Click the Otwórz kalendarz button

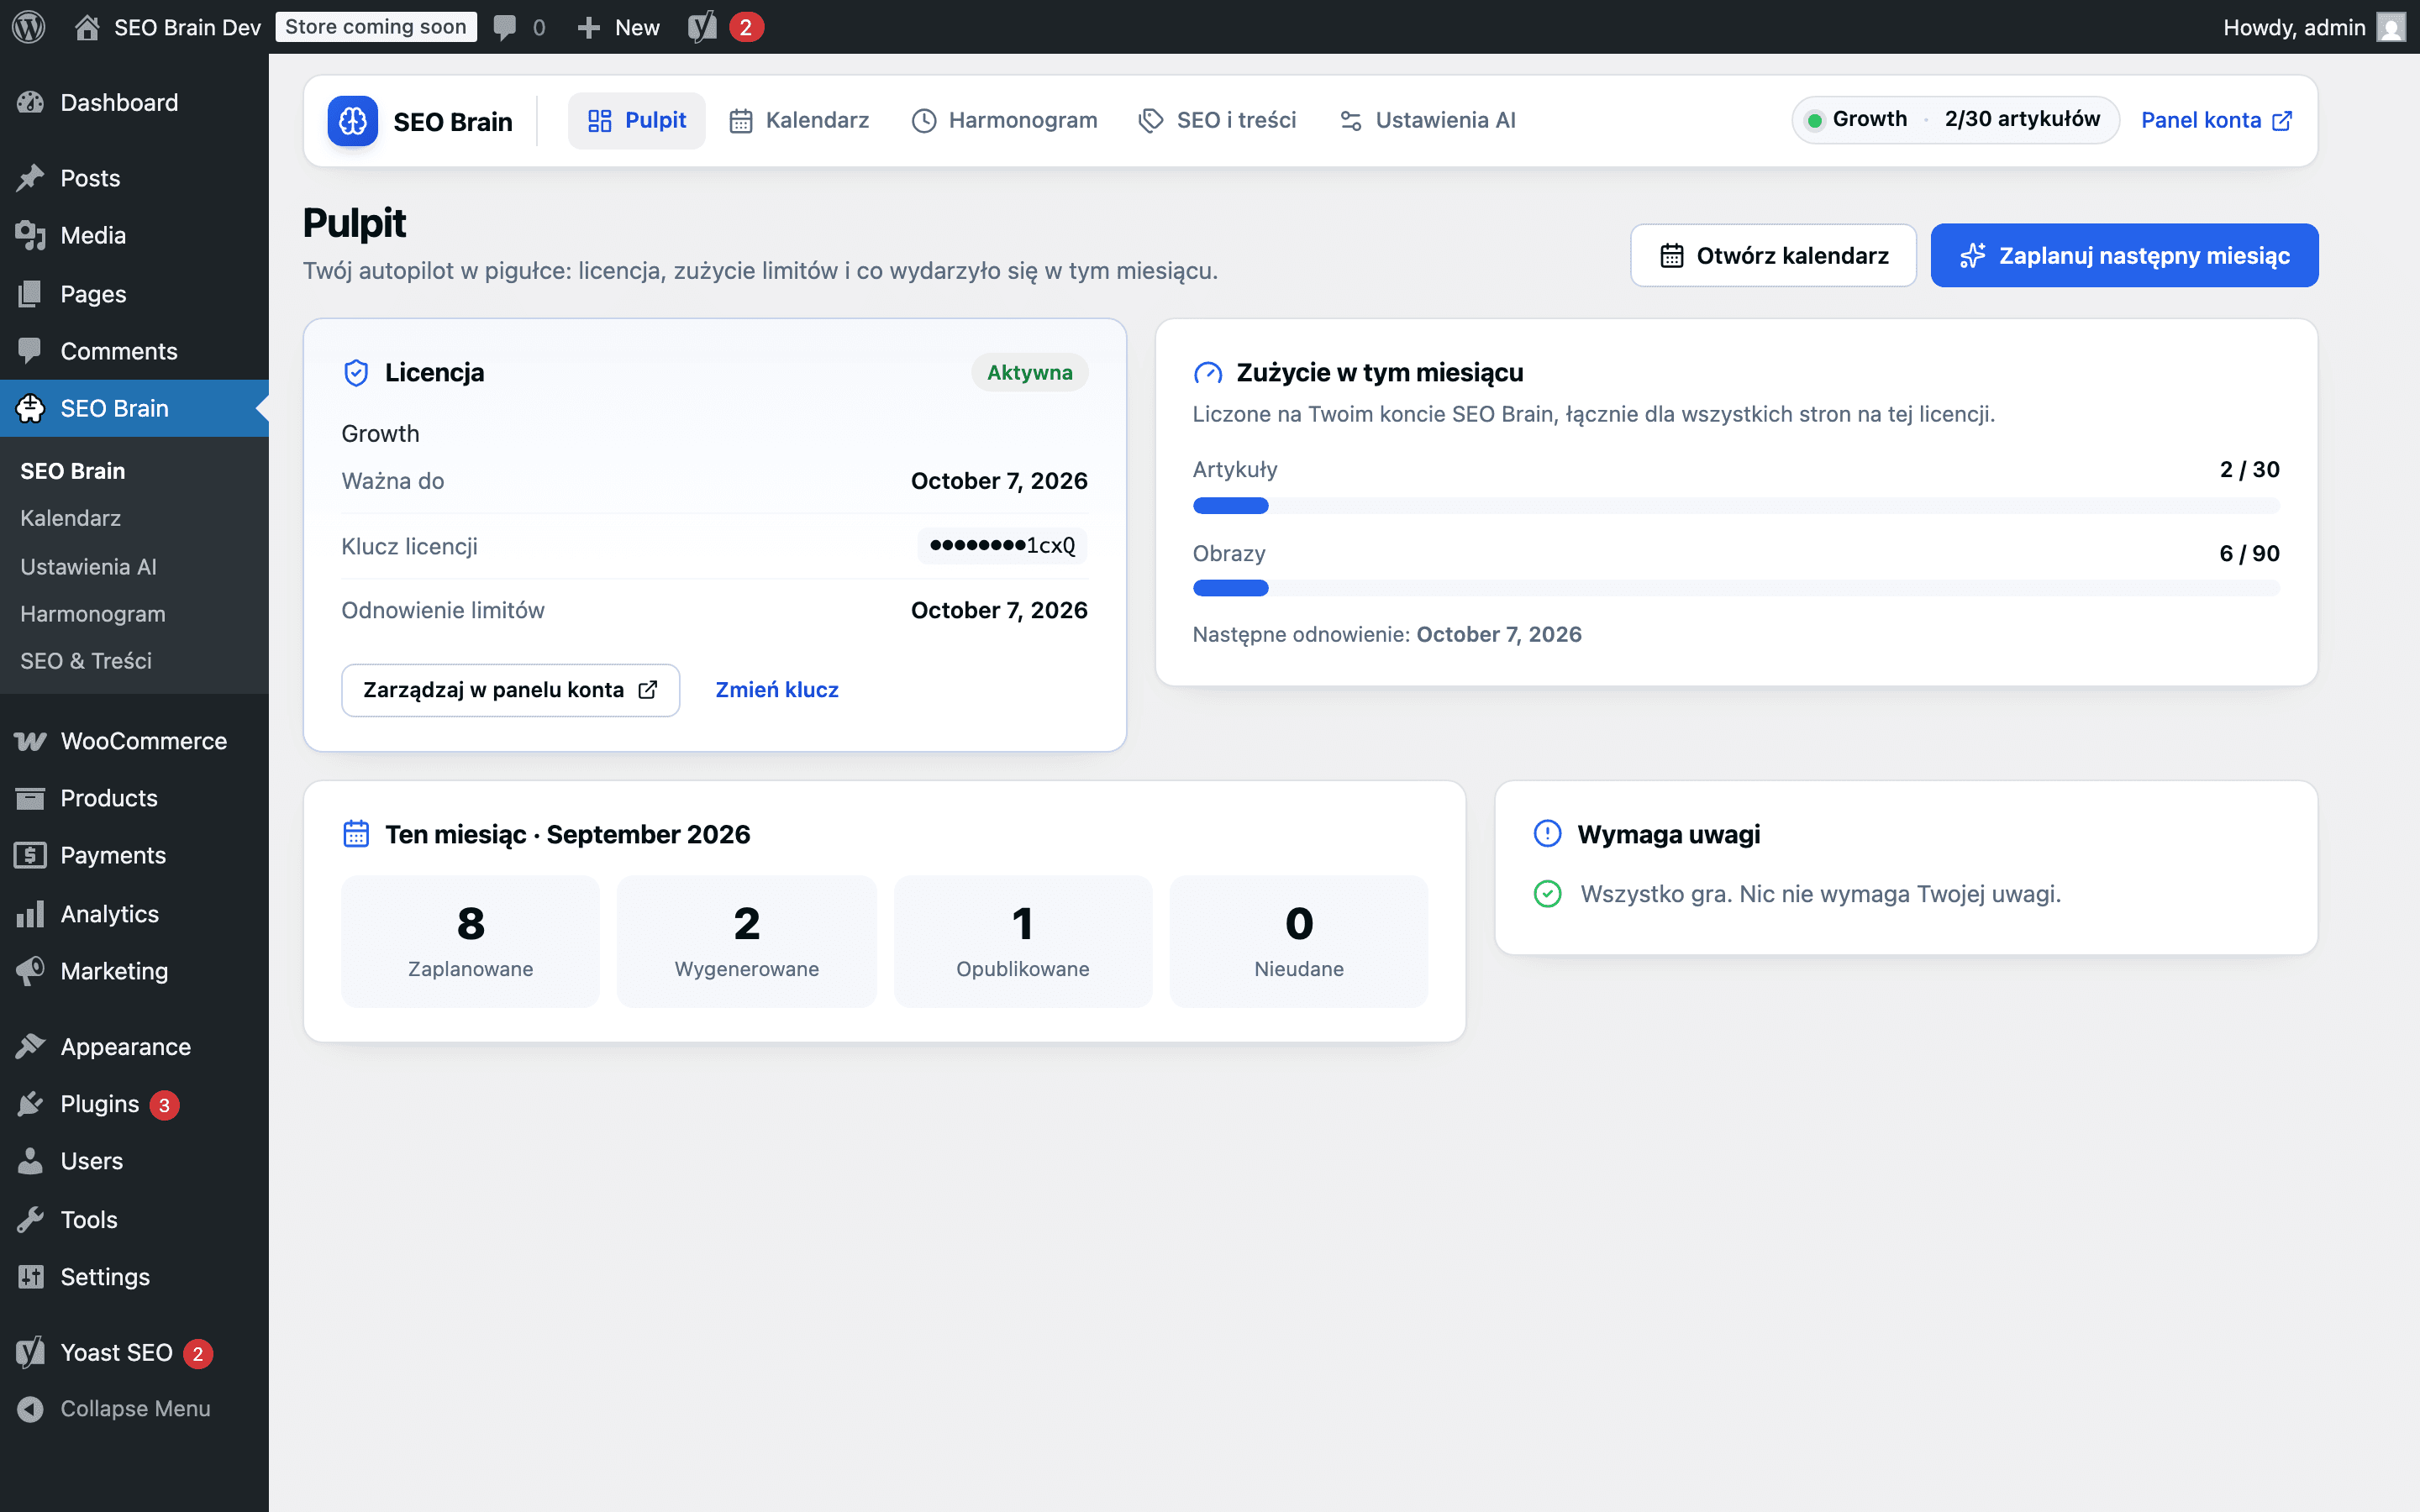pyautogui.click(x=1773, y=256)
